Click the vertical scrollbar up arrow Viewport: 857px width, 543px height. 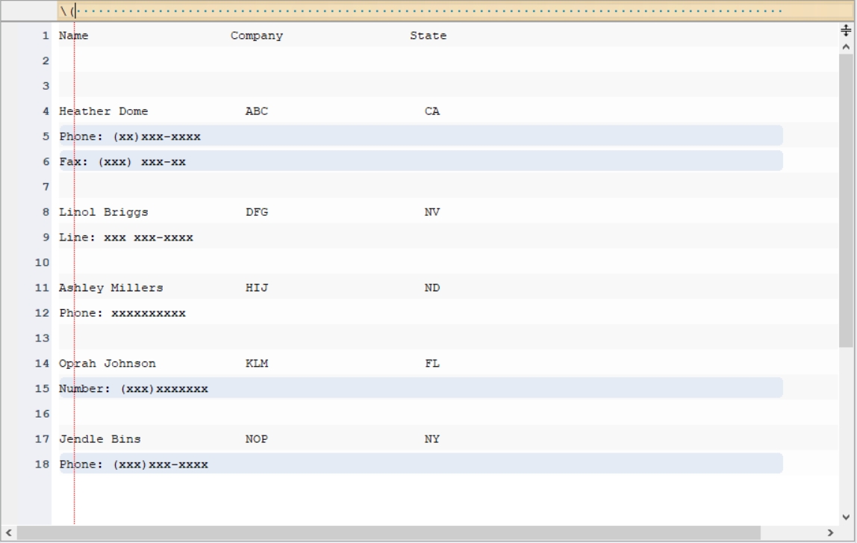846,47
